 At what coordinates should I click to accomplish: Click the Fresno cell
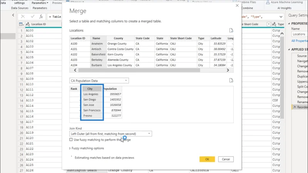tap(92, 116)
